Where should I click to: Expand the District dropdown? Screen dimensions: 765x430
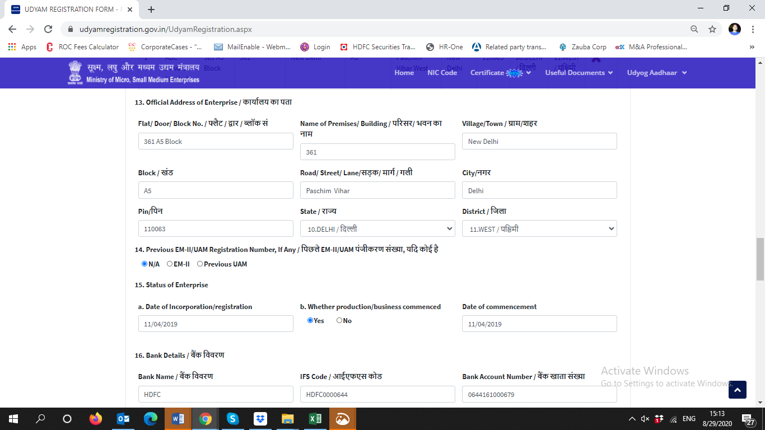(539, 228)
